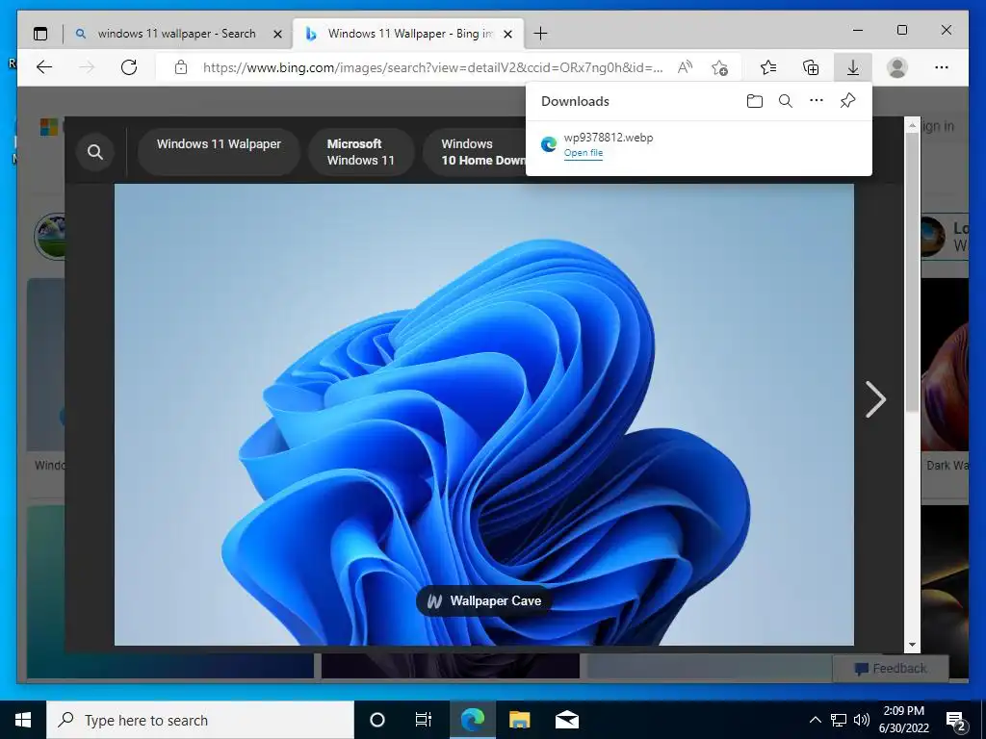
Task: Click the vertical scrollbar thumb
Action: [913, 272]
